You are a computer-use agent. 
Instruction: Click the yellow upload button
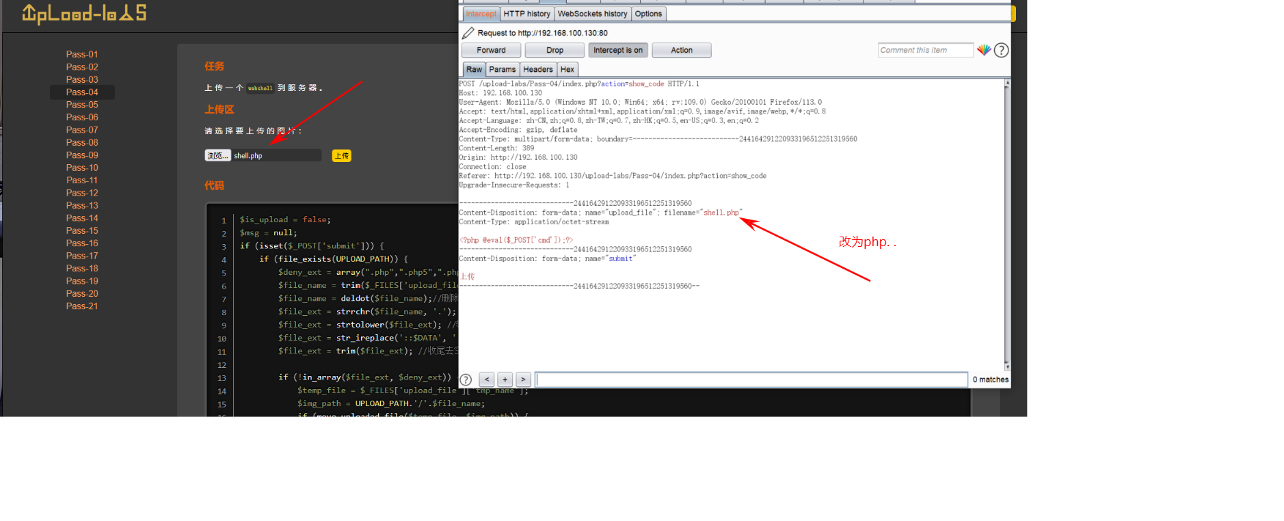341,156
